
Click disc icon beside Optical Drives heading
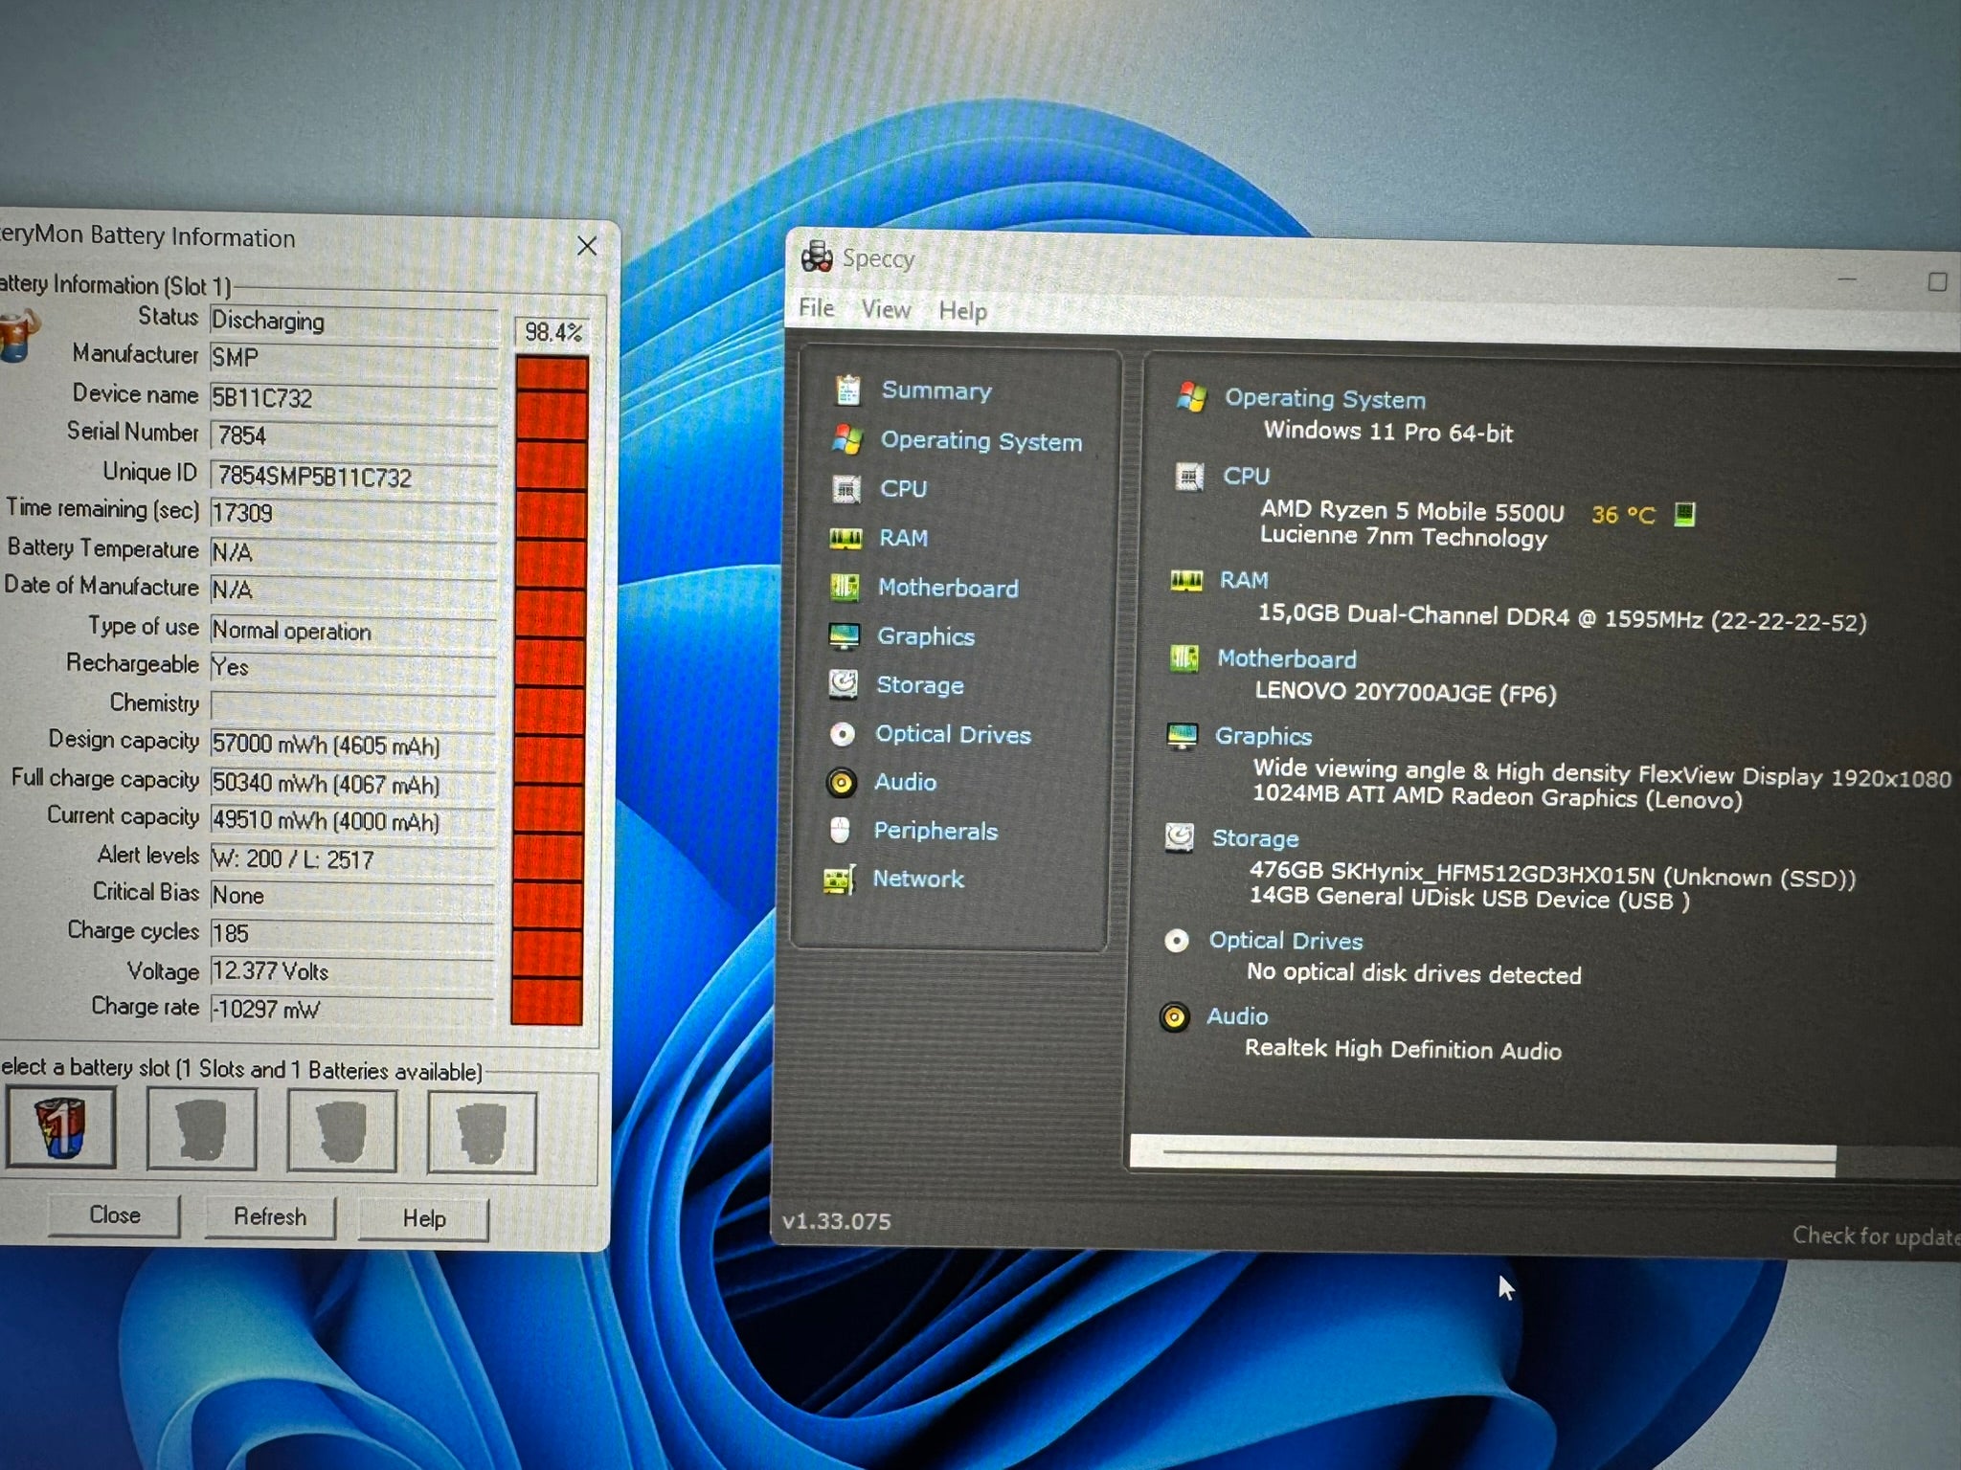coord(1177,941)
